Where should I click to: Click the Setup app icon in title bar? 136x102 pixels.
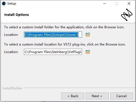point(4,3)
